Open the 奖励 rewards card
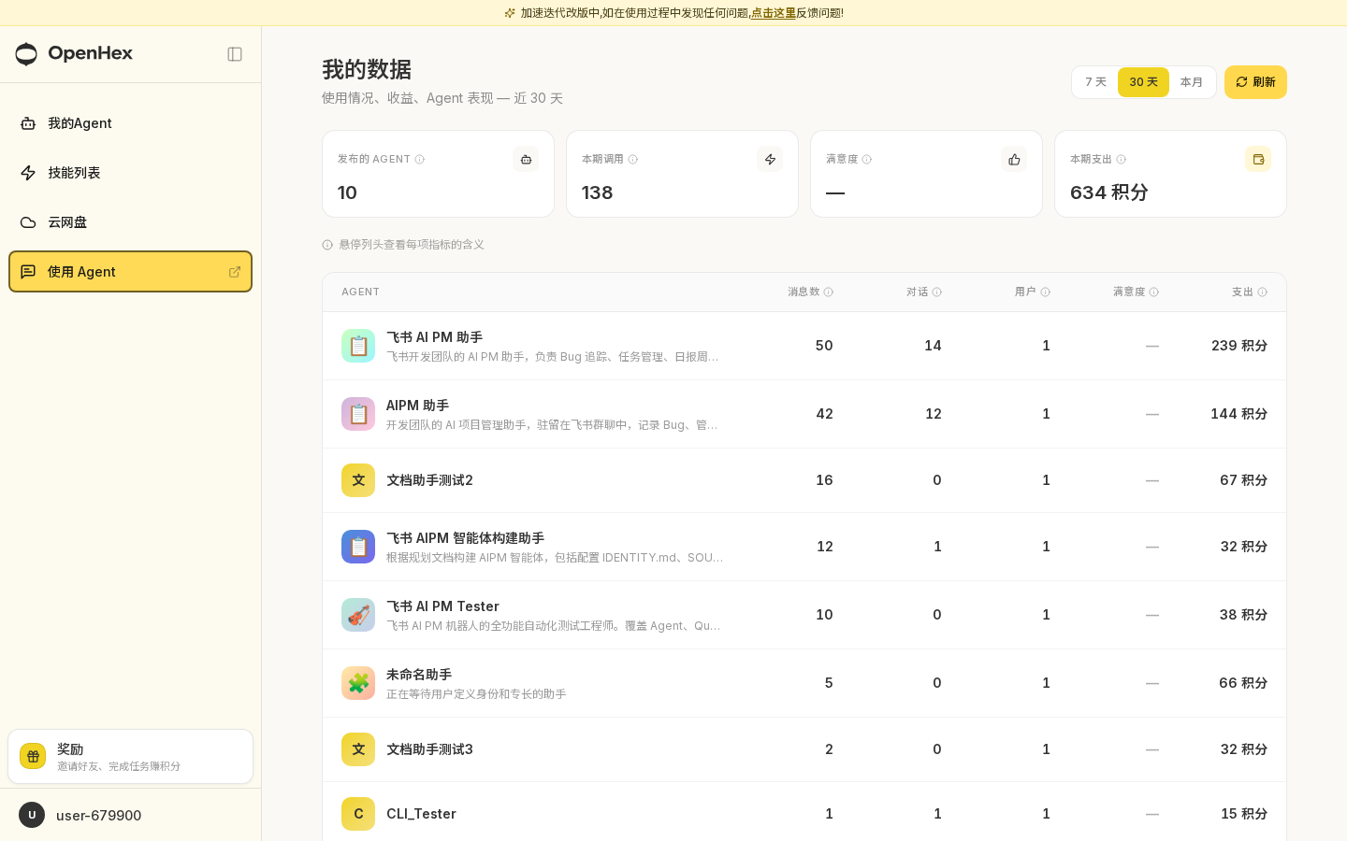Screen dimensions: 1347x841 click(x=130, y=756)
